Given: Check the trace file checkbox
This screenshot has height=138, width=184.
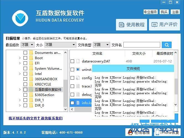Looking at the screenshot, I should click(72, 86).
